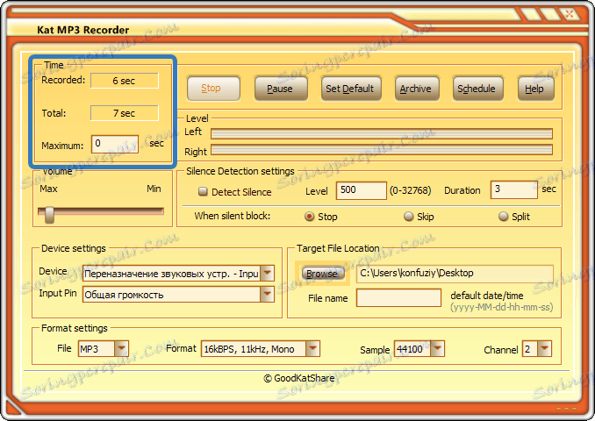Click the (0-32768) range label
Viewport: 595px width, 421px height.
tap(410, 190)
